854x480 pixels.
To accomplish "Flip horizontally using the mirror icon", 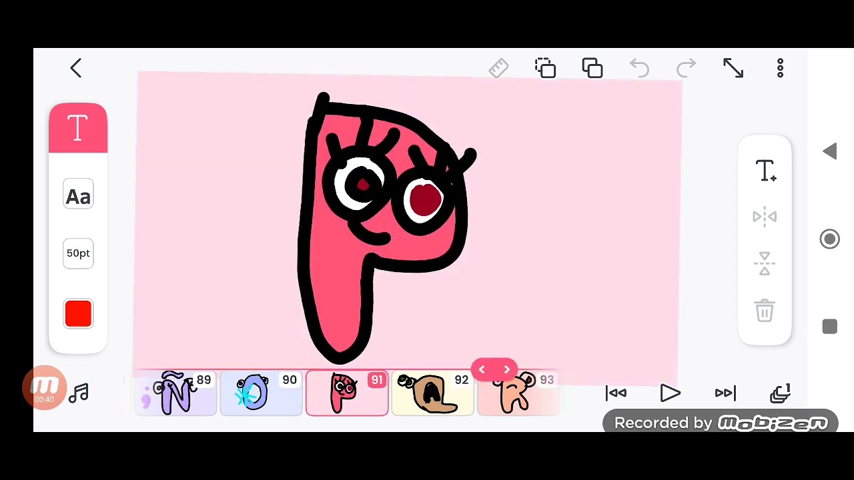I will 765,217.
